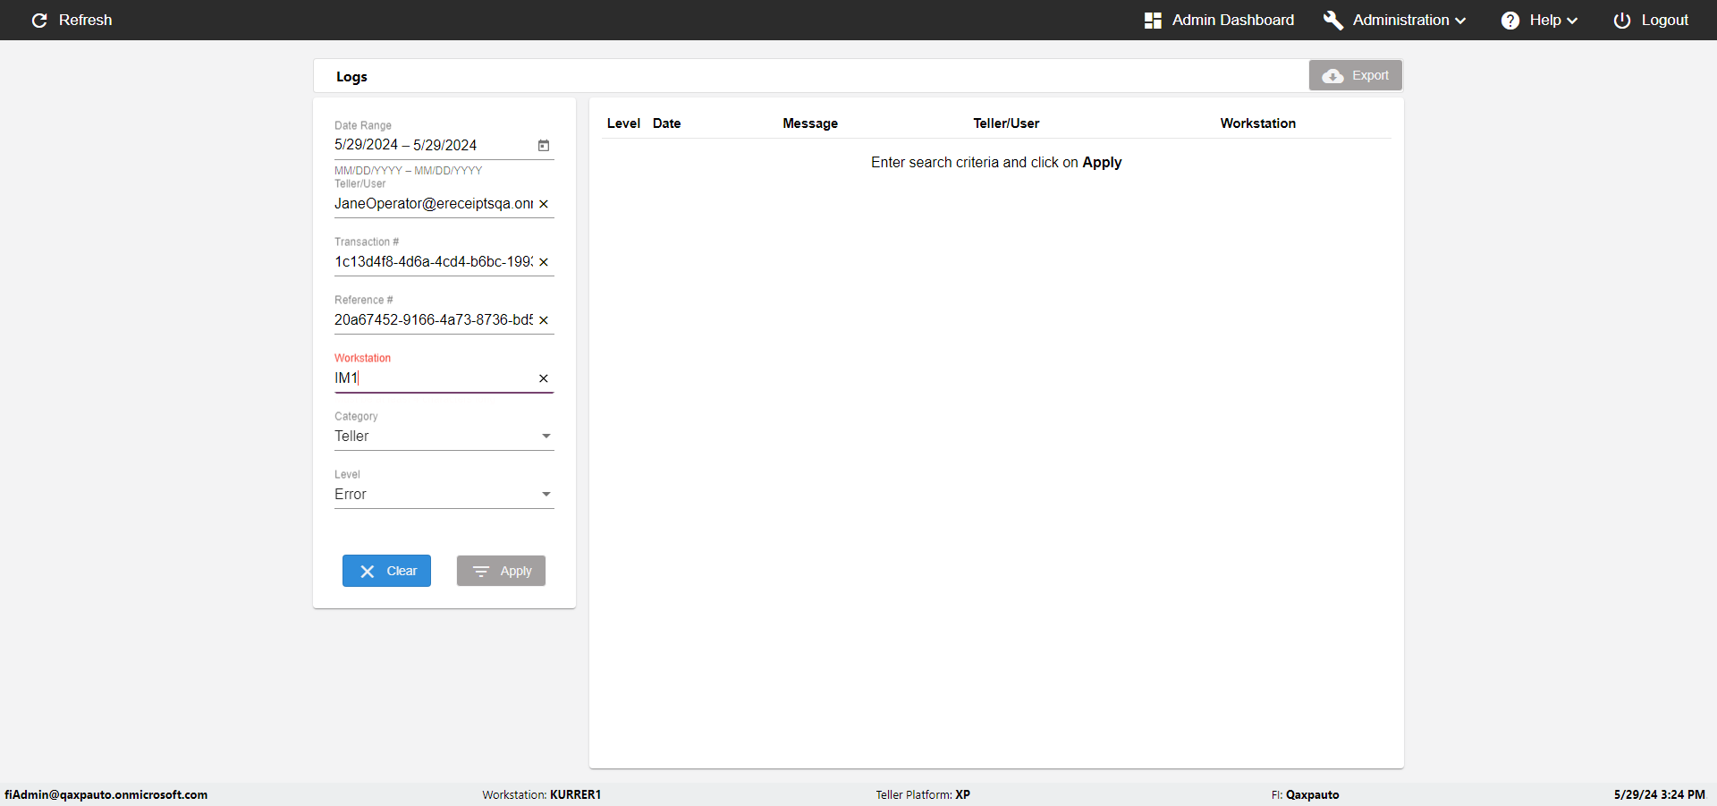This screenshot has width=1717, height=806.
Task: Click the Message column header
Action: [x=810, y=123]
